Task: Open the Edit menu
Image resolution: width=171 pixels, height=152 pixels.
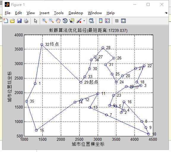Action: coord(18,13)
